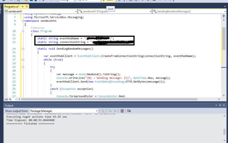This screenshot has width=228, height=143.
Task: Click 'eventHubName' on line 12
Action: (x=69, y=38)
